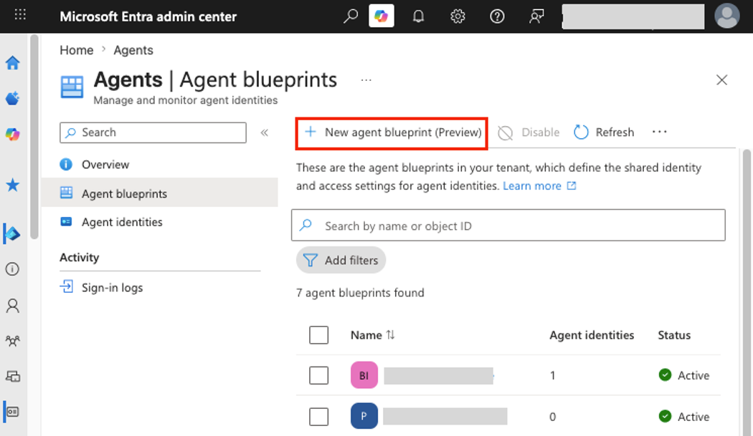Open the info circle icon in rail

13,269
